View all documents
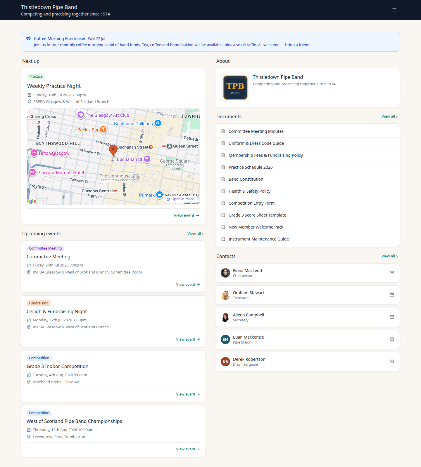Image resolution: width=421 pixels, height=467 pixels. coord(389,116)
